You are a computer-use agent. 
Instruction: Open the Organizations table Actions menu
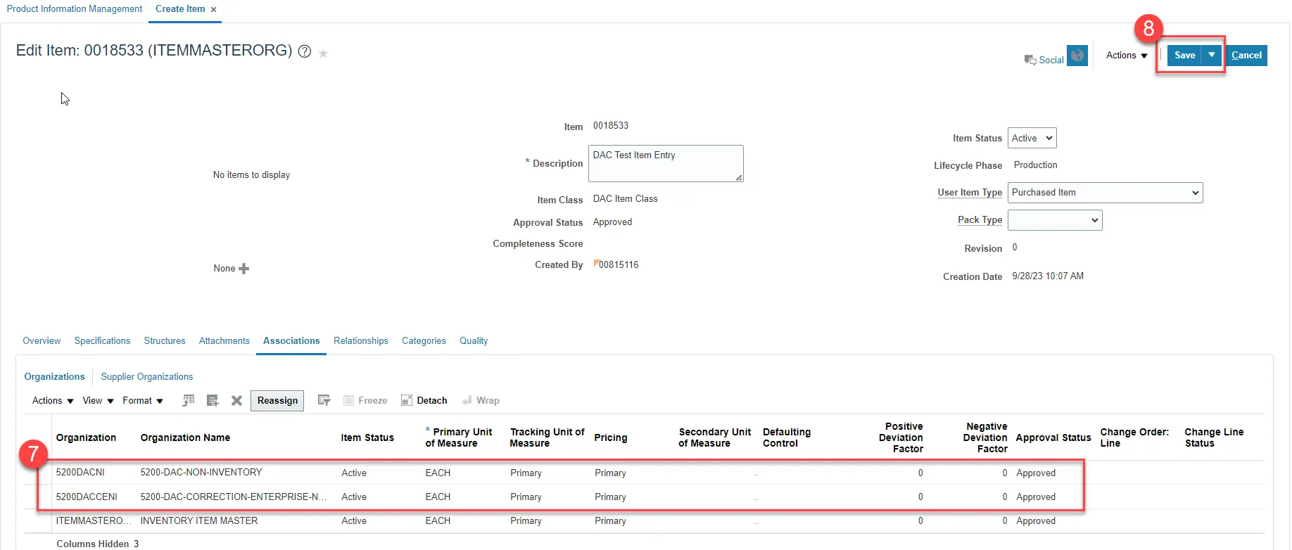53,400
